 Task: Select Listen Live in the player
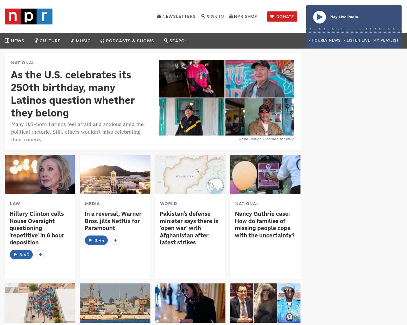point(357,40)
